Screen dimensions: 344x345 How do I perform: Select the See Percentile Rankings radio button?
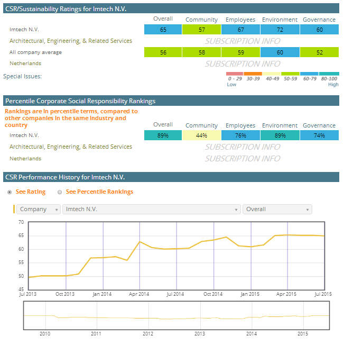point(60,192)
